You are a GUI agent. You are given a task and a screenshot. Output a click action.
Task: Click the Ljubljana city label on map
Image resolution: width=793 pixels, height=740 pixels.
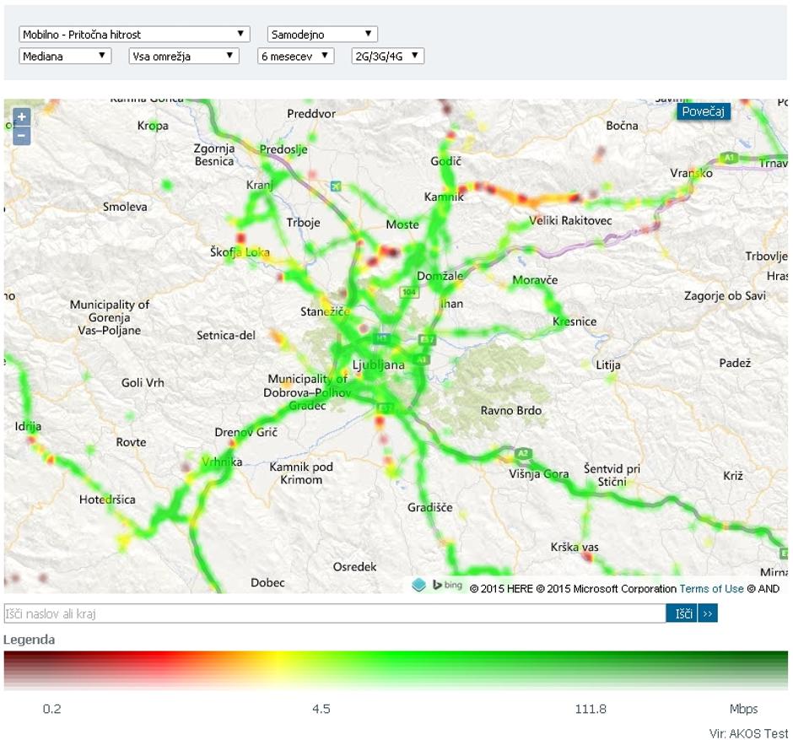coord(378,365)
